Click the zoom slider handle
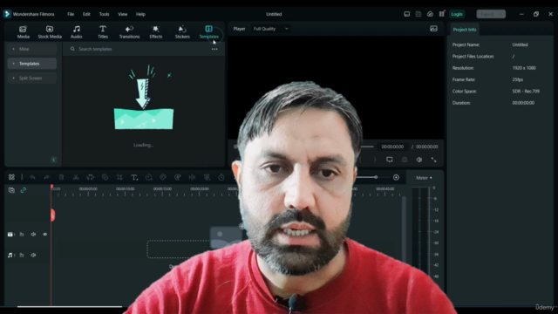The height and width of the screenshot is (314, 558). 376,177
